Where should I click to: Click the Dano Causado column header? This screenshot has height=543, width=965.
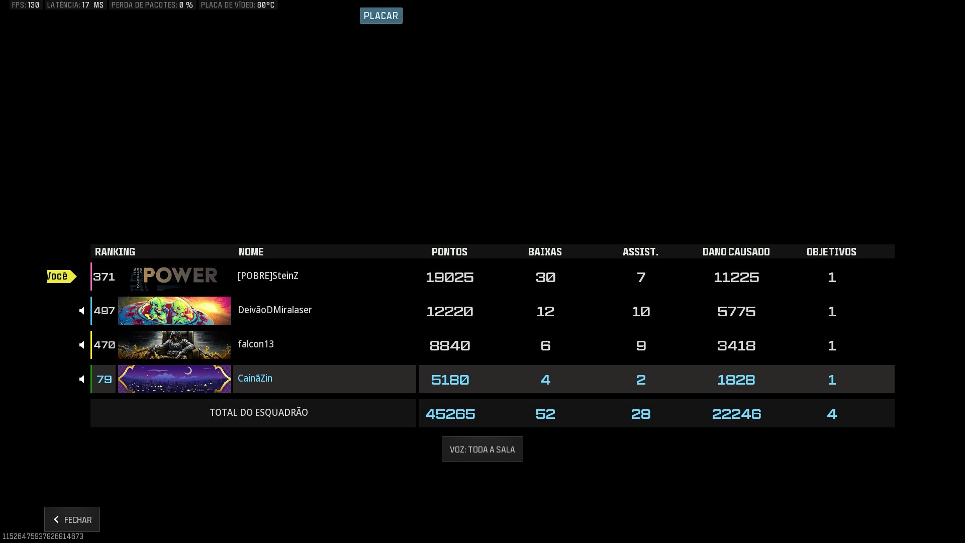pos(736,252)
